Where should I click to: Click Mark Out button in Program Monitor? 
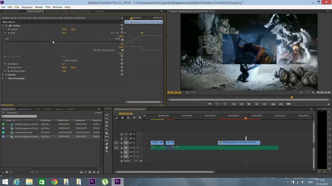[x=225, y=104]
